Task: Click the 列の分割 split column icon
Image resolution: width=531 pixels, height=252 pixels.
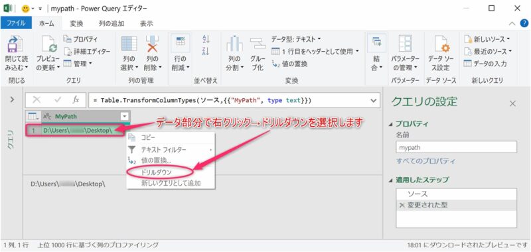Action: (235, 44)
